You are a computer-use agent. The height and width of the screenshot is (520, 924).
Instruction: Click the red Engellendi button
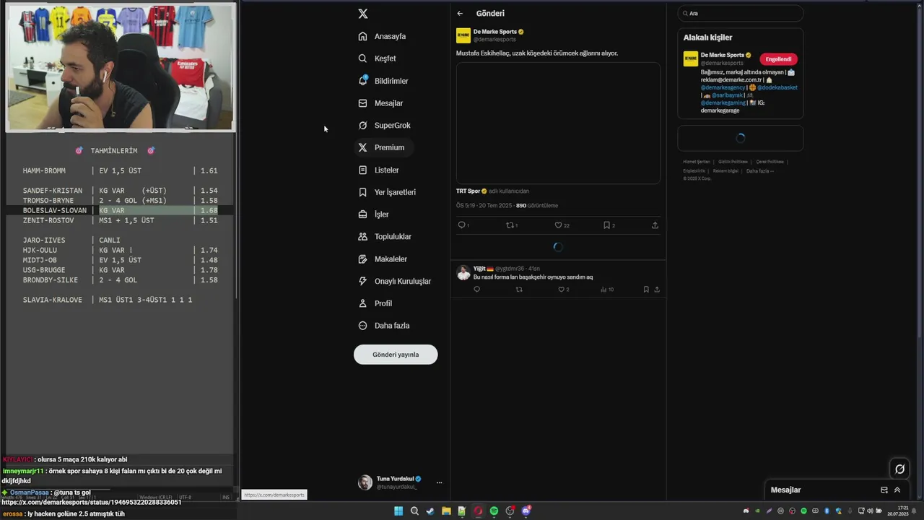(x=778, y=59)
